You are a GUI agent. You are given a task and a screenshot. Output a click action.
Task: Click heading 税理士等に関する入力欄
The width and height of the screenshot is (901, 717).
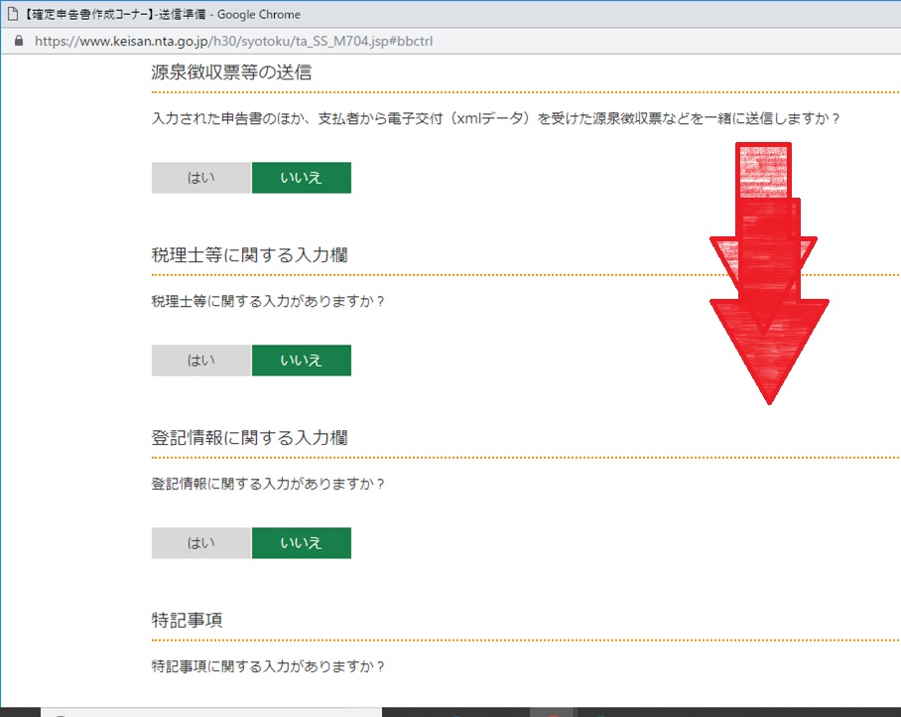click(x=249, y=254)
